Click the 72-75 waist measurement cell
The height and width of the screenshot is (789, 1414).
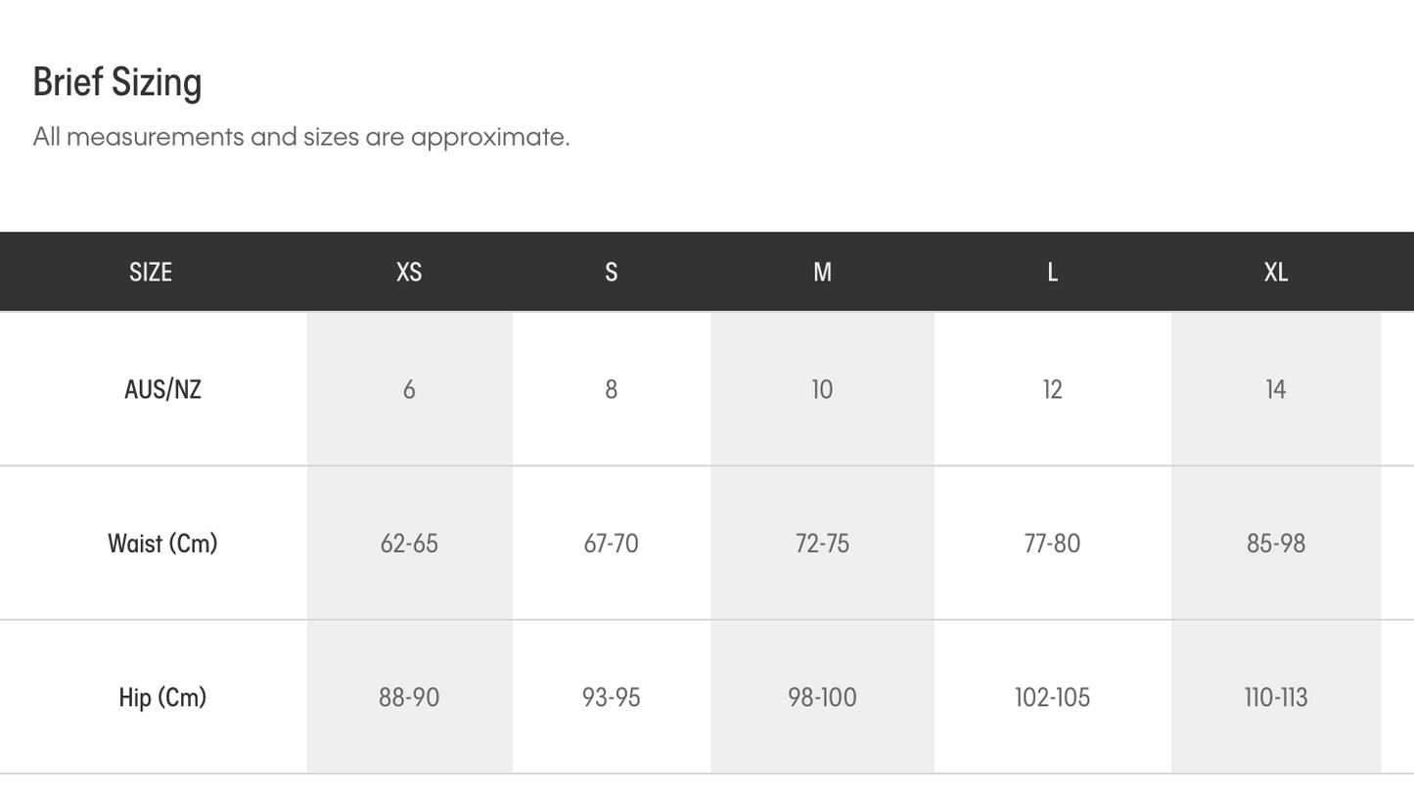(x=822, y=544)
